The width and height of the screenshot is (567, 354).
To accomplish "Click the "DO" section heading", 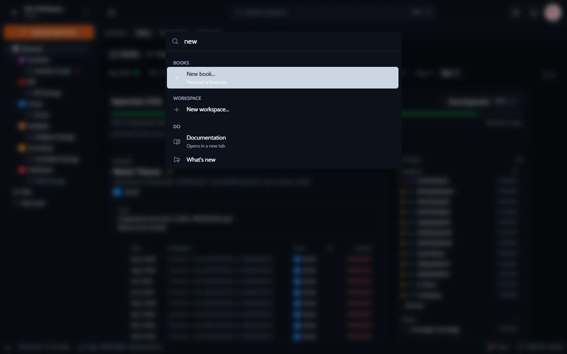I will pos(177,127).
